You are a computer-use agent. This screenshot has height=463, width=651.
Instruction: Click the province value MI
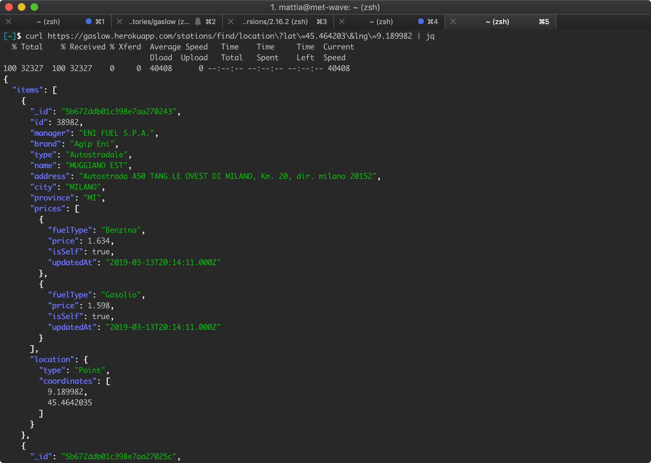pos(92,198)
